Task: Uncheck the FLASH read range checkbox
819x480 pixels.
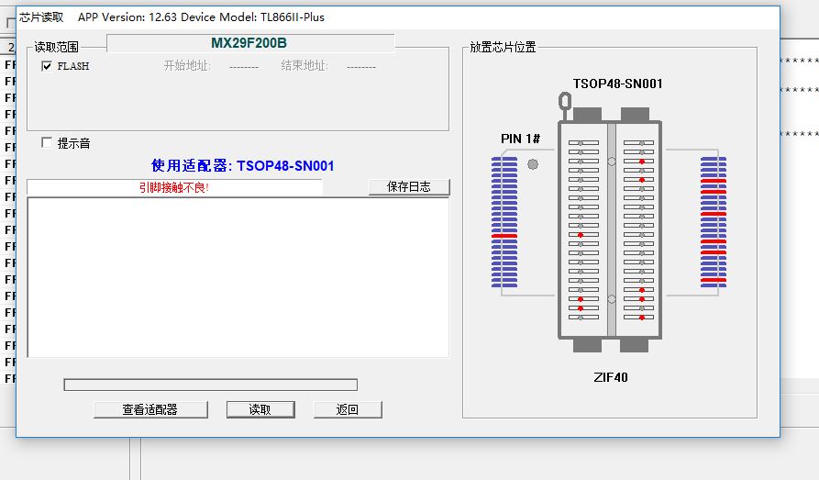Action: click(47, 66)
